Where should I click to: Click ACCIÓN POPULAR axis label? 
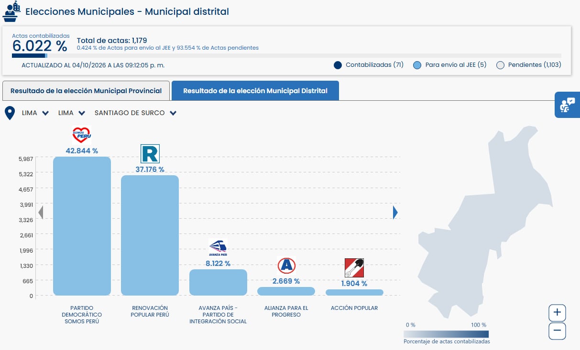354,308
